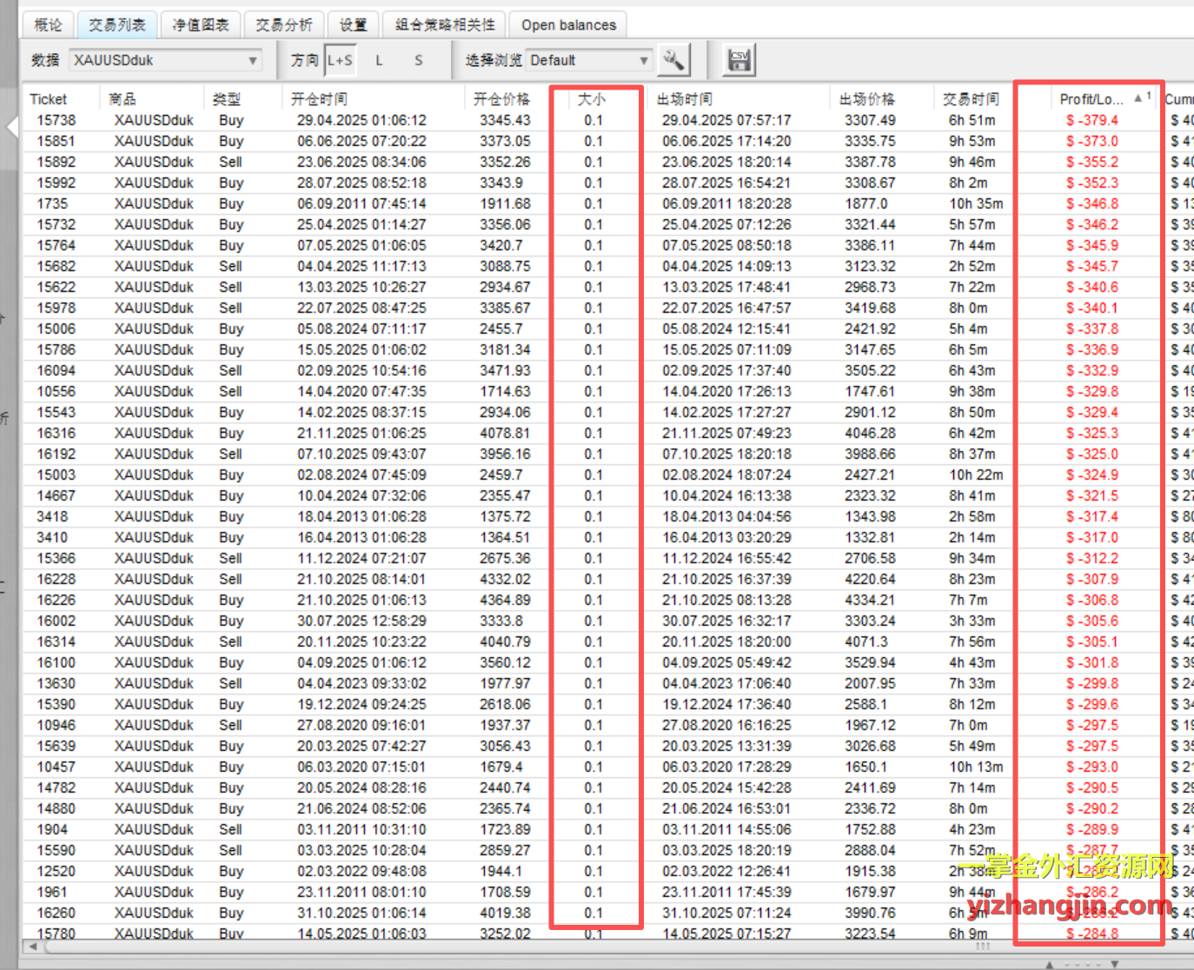The height and width of the screenshot is (970, 1194).
Task: Sort by 大小 column header
Action: coord(592,99)
